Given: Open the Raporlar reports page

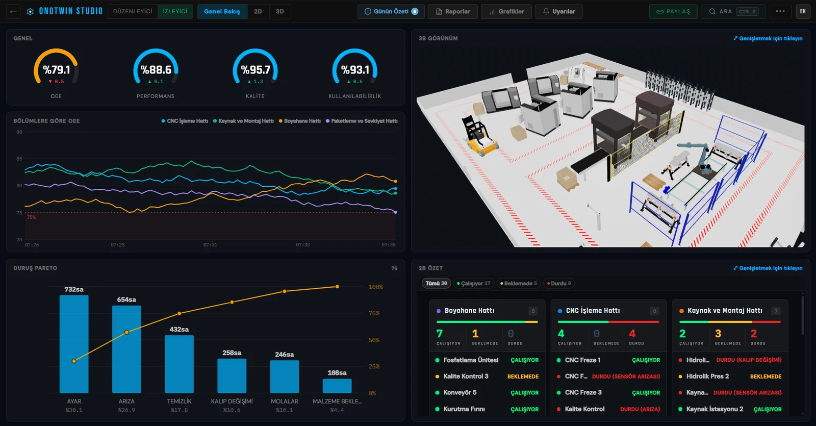Looking at the screenshot, I should 453,11.
